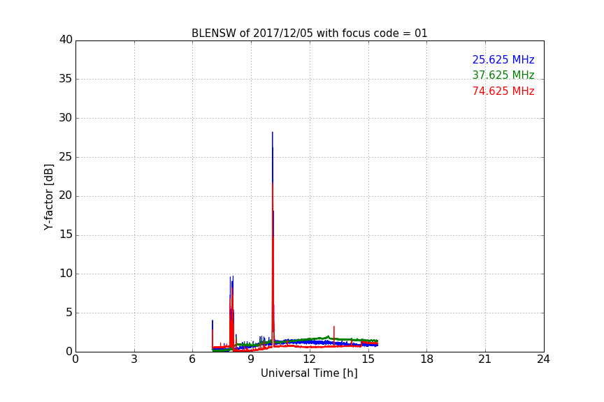Click the y-axis tick label 40
Screen dimensions: 604x402
point(66,40)
